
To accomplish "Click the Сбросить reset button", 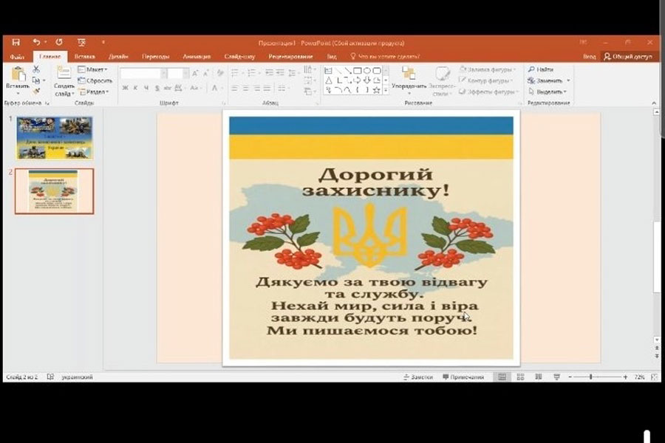I will pyautogui.click(x=95, y=80).
